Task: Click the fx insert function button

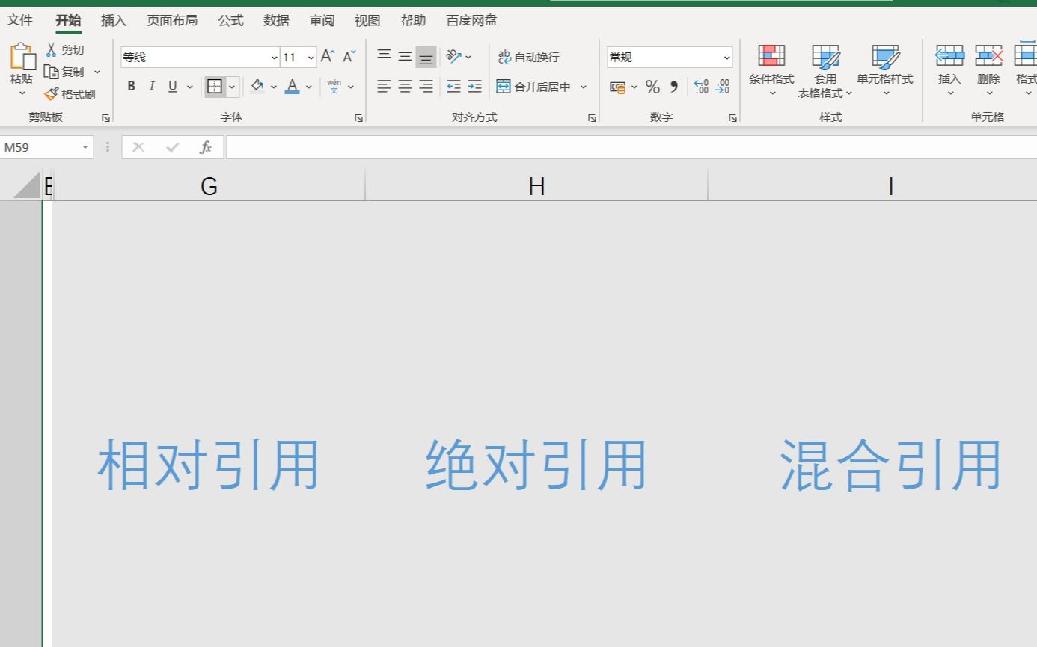Action: [206, 147]
